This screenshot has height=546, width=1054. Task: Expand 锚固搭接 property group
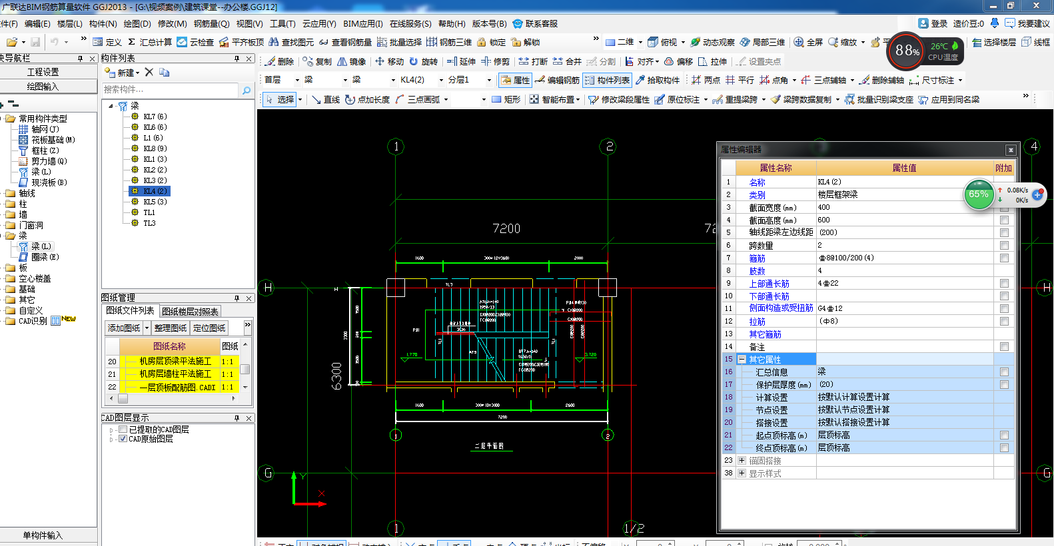point(742,460)
